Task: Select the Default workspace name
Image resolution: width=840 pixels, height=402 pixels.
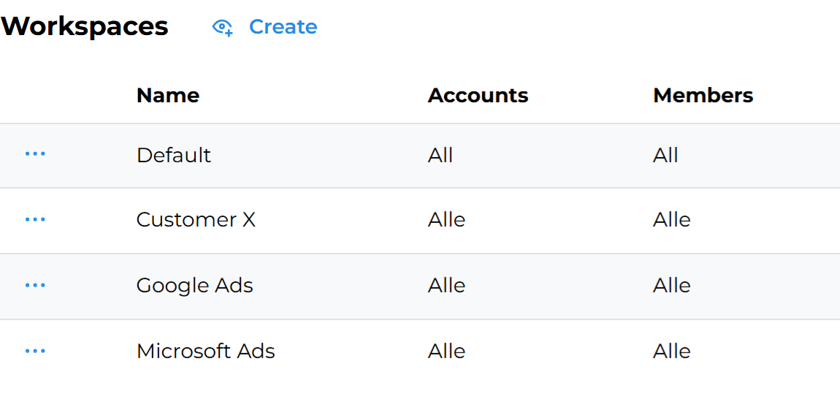Action: click(174, 155)
